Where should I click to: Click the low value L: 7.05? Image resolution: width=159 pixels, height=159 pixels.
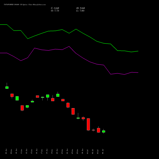[80, 11]
